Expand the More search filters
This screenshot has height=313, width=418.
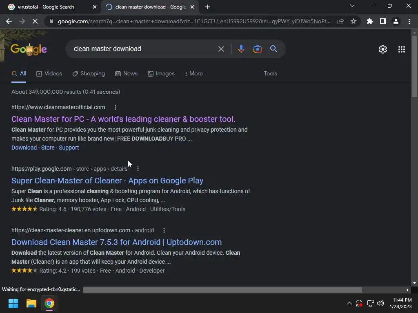click(x=193, y=74)
